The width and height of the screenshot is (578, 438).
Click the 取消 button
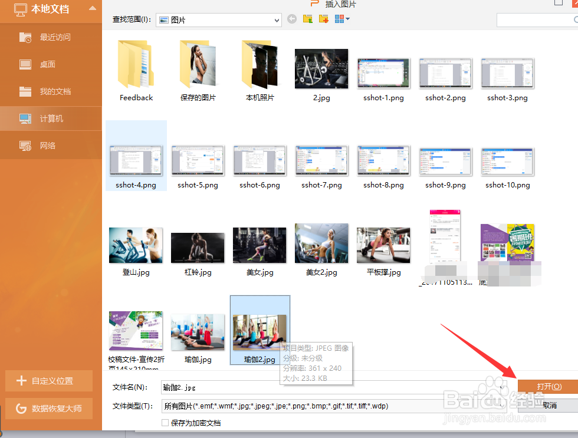pos(549,405)
